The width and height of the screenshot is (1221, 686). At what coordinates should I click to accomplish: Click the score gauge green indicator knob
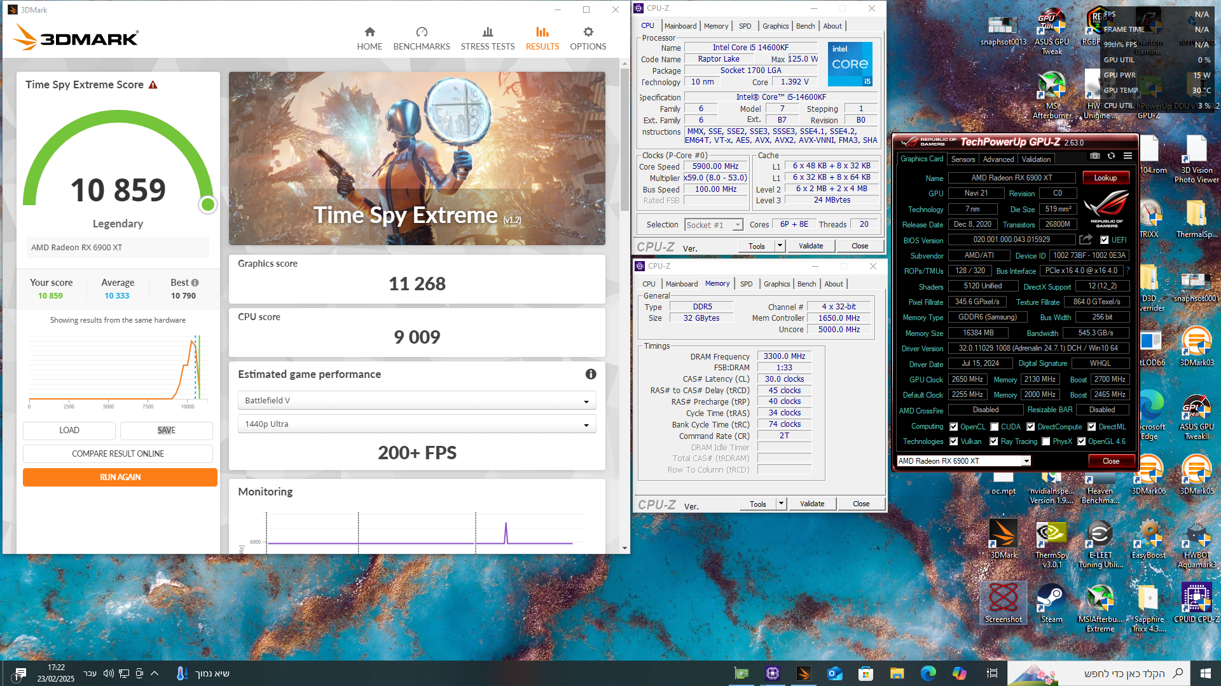(207, 205)
